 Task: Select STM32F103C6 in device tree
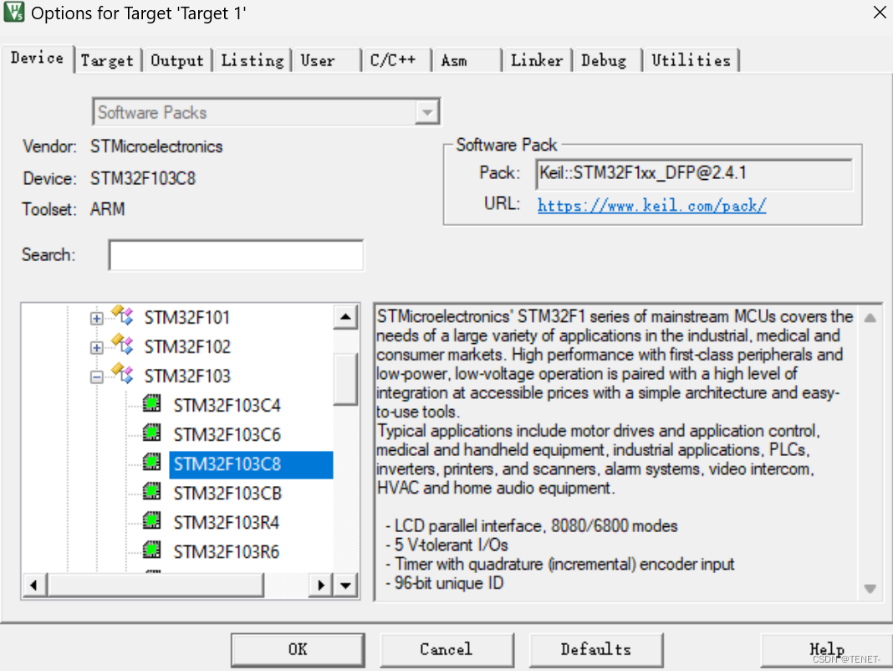click(227, 434)
